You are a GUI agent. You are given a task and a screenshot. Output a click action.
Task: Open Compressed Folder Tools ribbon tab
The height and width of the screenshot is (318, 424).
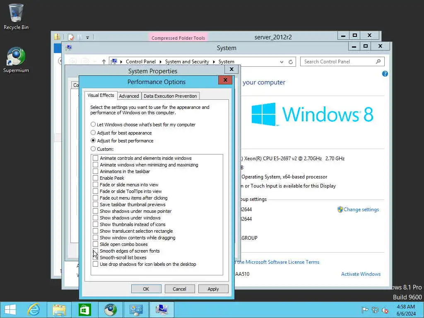click(178, 38)
